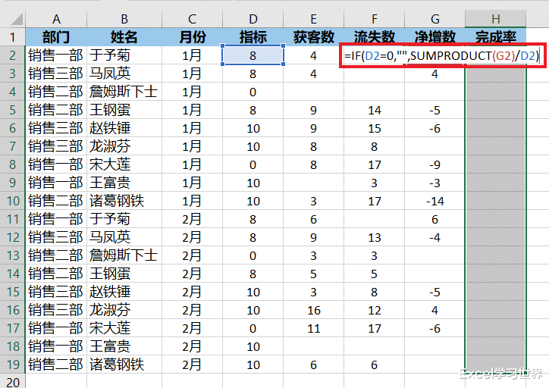This screenshot has height=388, width=549.
Task: Select row 1 header
Action: 13,37
